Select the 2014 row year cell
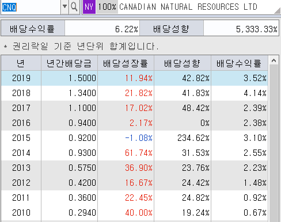Viewport: 281px width, 222px height. (x=21, y=153)
